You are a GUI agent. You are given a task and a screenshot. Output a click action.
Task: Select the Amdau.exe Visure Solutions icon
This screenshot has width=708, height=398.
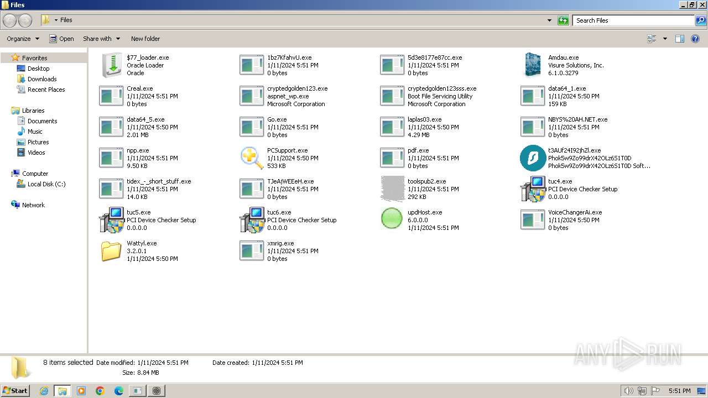[533, 65]
